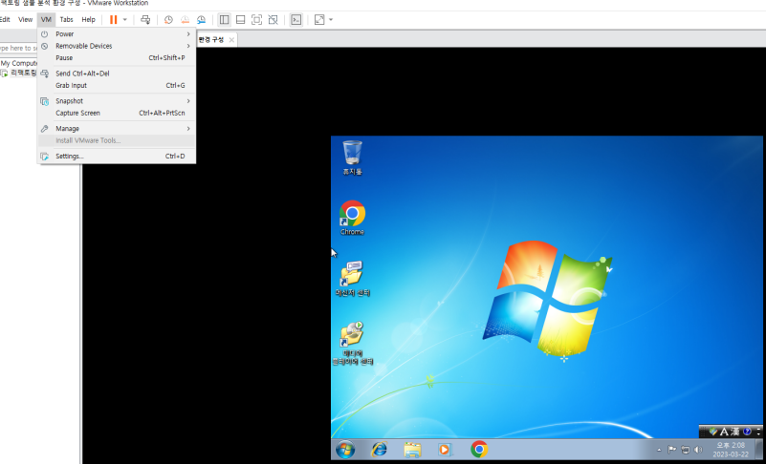Toggle the thumbnail bar view icon

240,19
